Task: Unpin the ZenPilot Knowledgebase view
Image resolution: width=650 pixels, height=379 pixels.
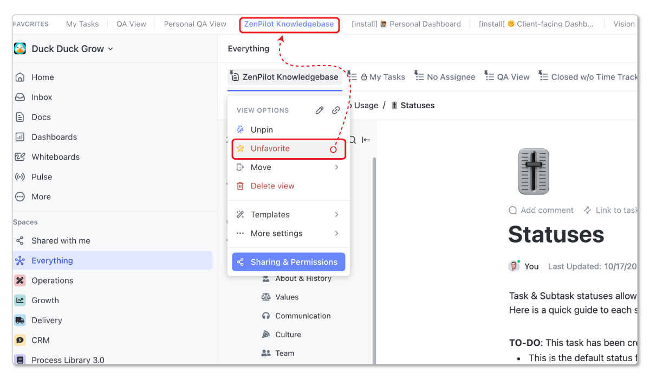Action: pyautogui.click(x=263, y=129)
